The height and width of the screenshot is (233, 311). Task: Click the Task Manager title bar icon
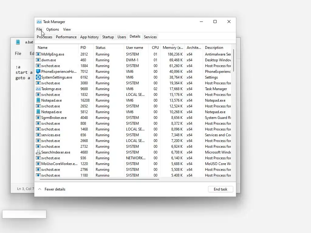[39, 22]
